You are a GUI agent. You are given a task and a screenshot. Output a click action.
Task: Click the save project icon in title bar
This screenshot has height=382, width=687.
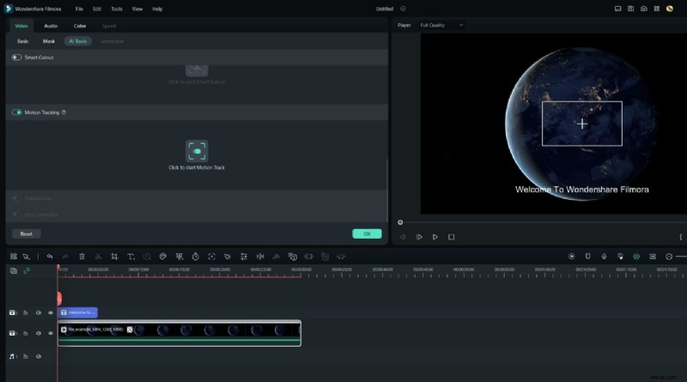tap(630, 9)
